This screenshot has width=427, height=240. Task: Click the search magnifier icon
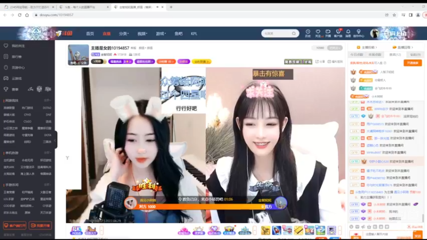point(294,34)
